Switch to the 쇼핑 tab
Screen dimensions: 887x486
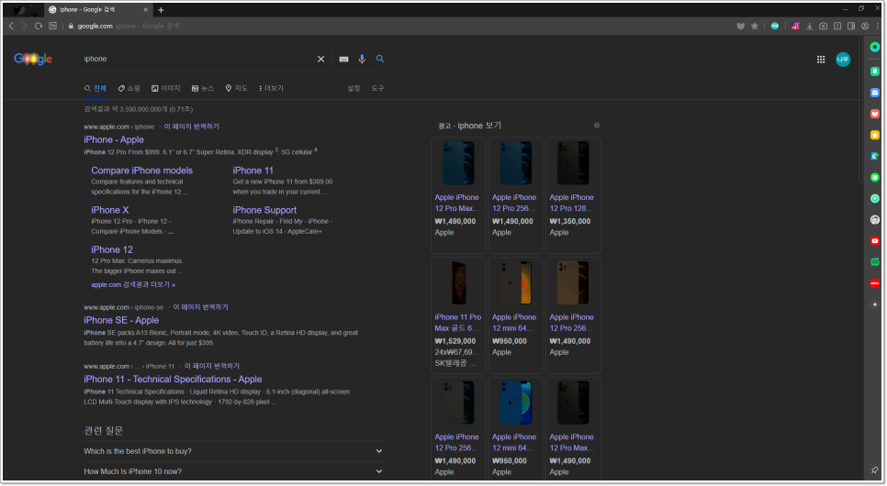pyautogui.click(x=129, y=88)
